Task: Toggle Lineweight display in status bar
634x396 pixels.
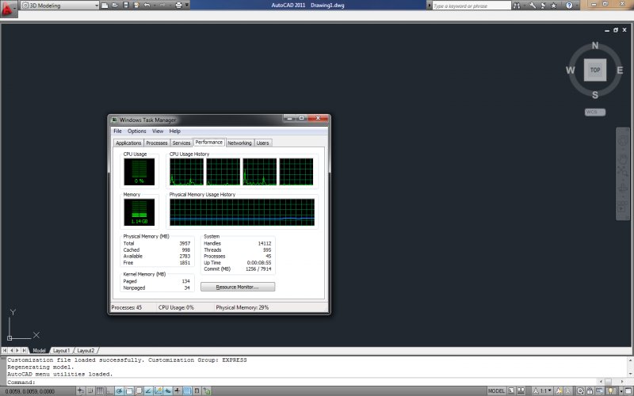Action: (178, 390)
